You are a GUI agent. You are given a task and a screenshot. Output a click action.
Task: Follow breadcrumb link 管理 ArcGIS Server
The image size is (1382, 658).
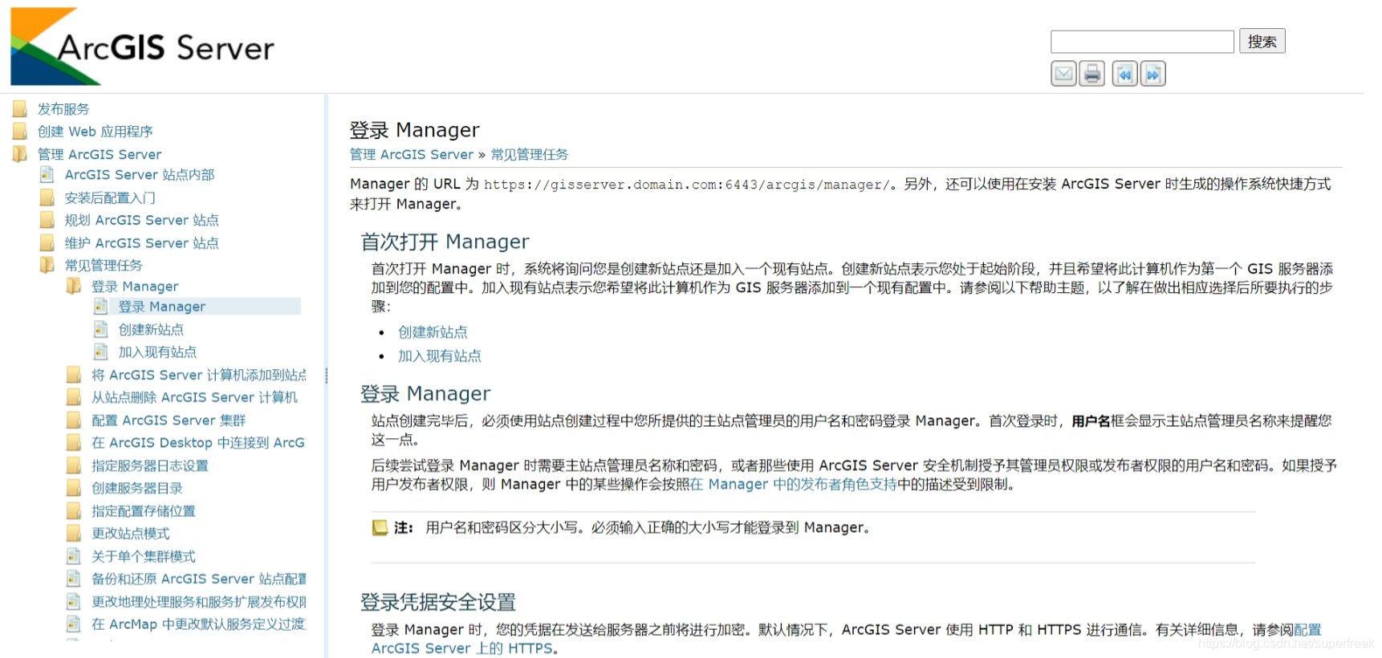click(412, 155)
